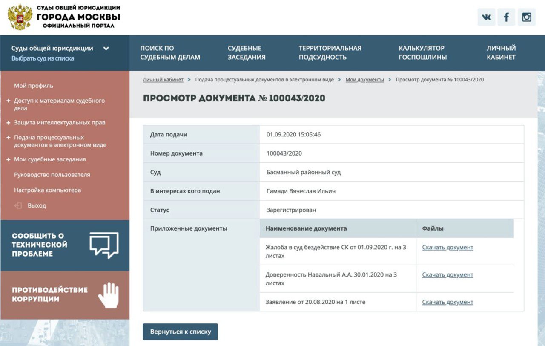Open Поиск по судебным делам menu
Viewport: 545px width, 346px height.
click(170, 53)
